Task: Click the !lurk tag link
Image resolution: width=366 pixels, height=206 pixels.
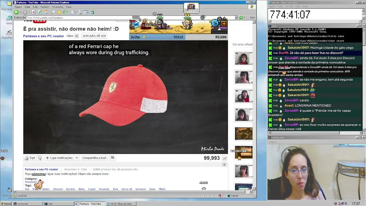Action: (x=116, y=189)
